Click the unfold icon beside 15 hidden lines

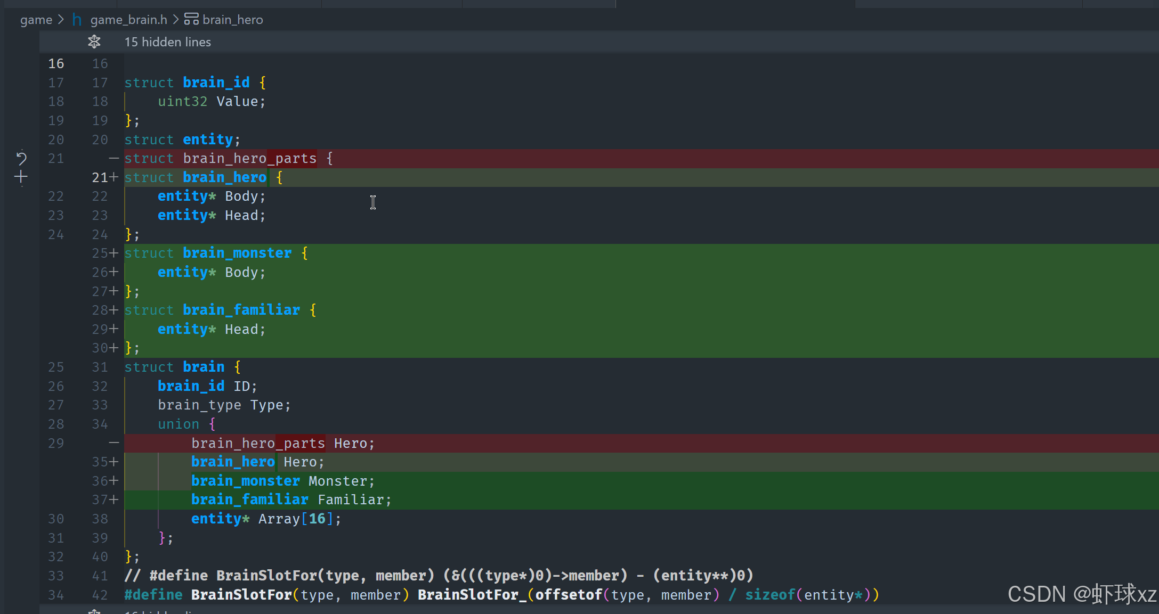click(x=94, y=42)
